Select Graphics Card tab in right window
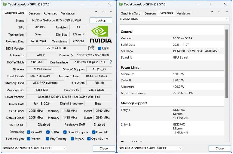The image size is (233, 154). 131,13
